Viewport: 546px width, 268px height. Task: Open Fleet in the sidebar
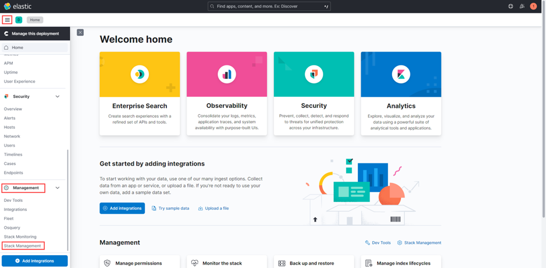[9, 218]
